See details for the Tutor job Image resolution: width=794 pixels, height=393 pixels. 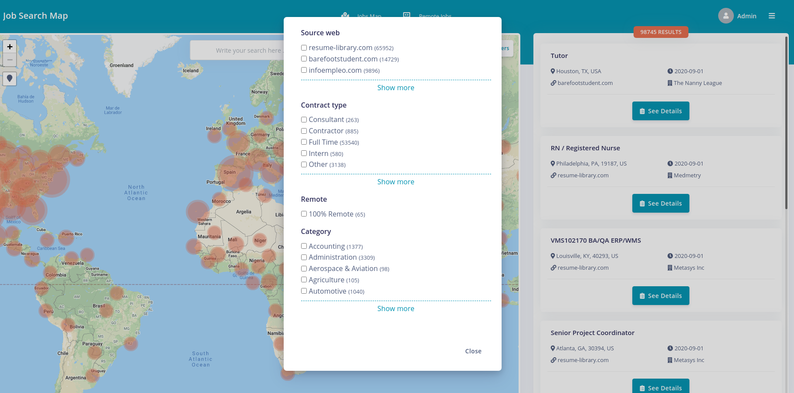coord(661,111)
